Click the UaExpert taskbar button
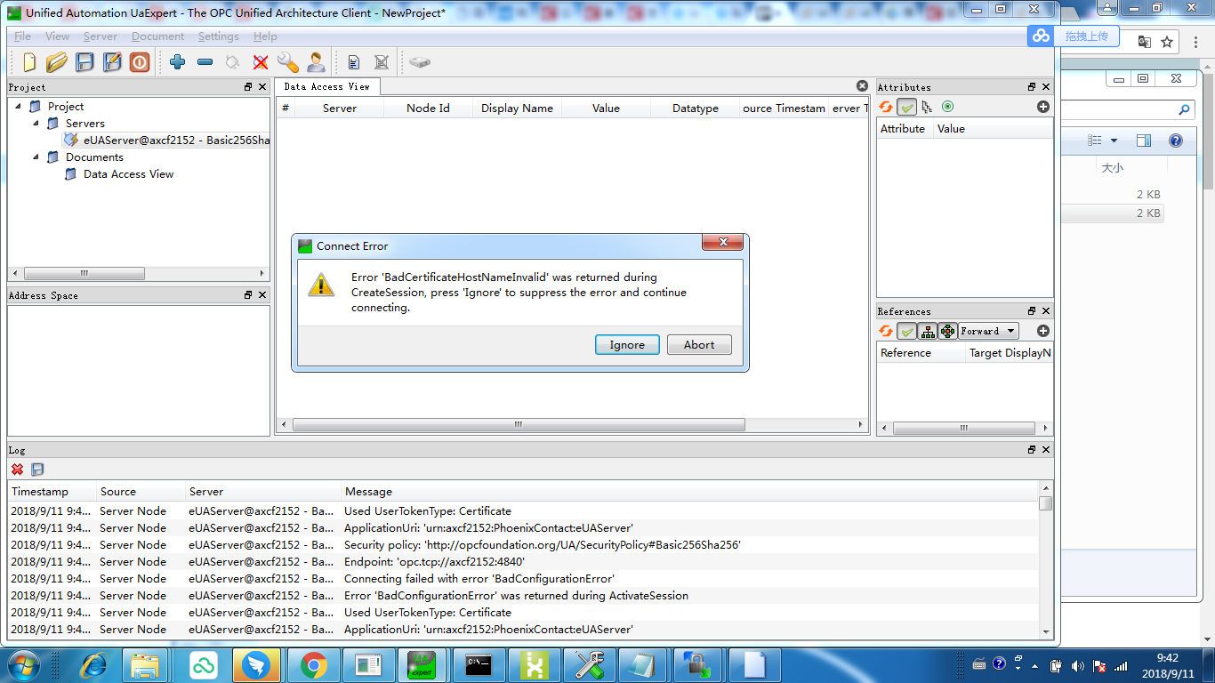Screen dimensions: 1215x683 click(x=423, y=664)
